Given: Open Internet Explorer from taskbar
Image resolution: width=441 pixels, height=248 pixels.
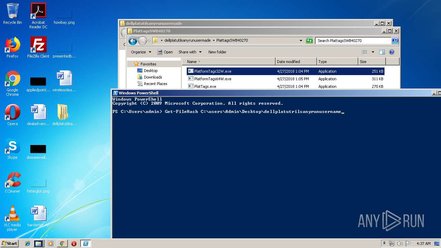Looking at the screenshot, I should pyautogui.click(x=28, y=244).
